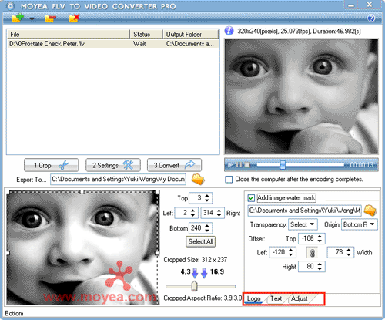Click the 16:9 aspect ratio arrow
The width and height of the screenshot is (385, 320).
pos(204,273)
